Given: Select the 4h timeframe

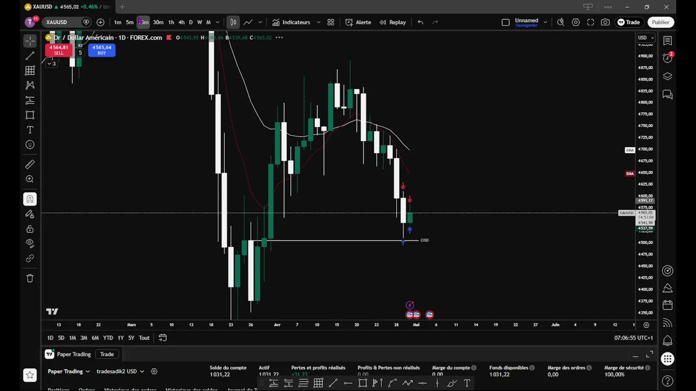Looking at the screenshot, I should [182, 22].
